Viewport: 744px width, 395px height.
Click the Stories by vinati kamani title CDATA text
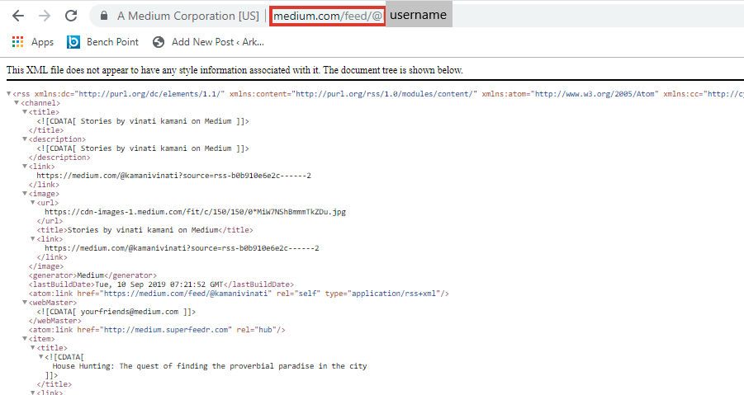[x=143, y=121]
